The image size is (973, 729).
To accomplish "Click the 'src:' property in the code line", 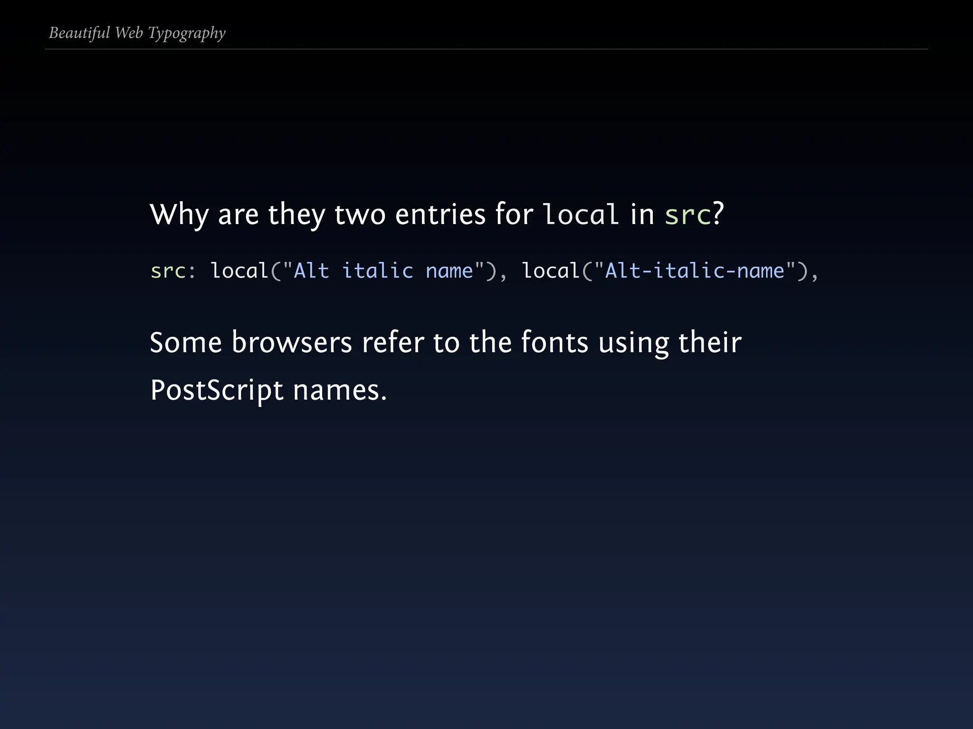I will (173, 271).
